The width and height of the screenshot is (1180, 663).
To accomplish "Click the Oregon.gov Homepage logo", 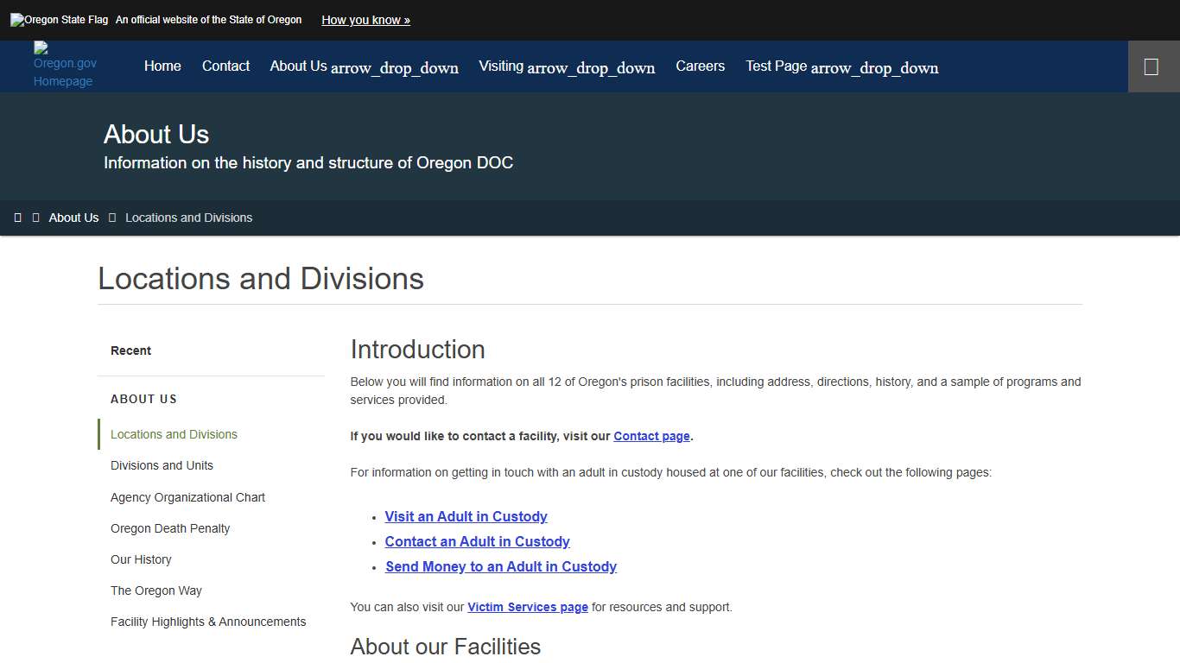I will point(64,65).
